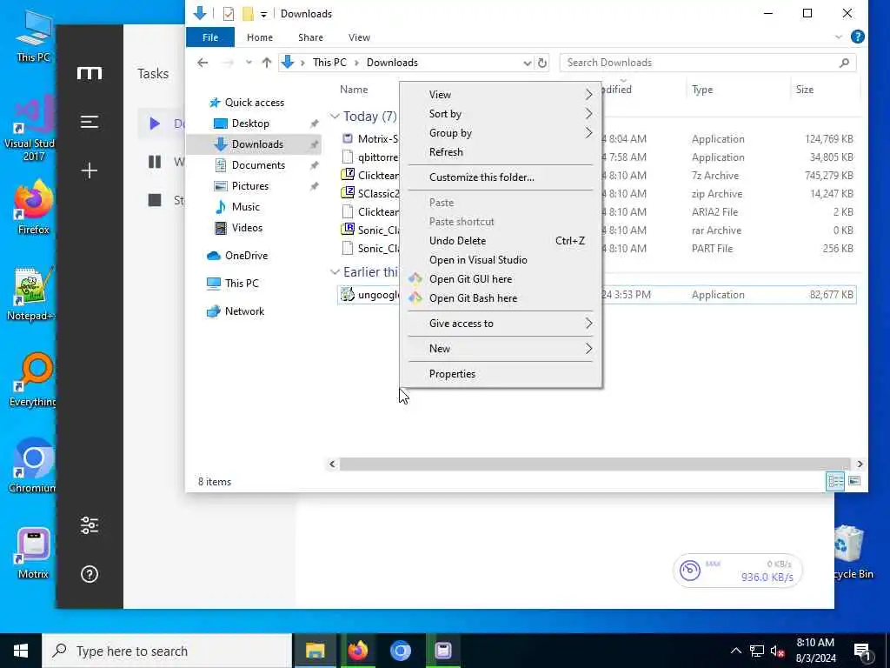890x668 pixels.
Task: Select Network in navigation pane
Action: click(244, 311)
